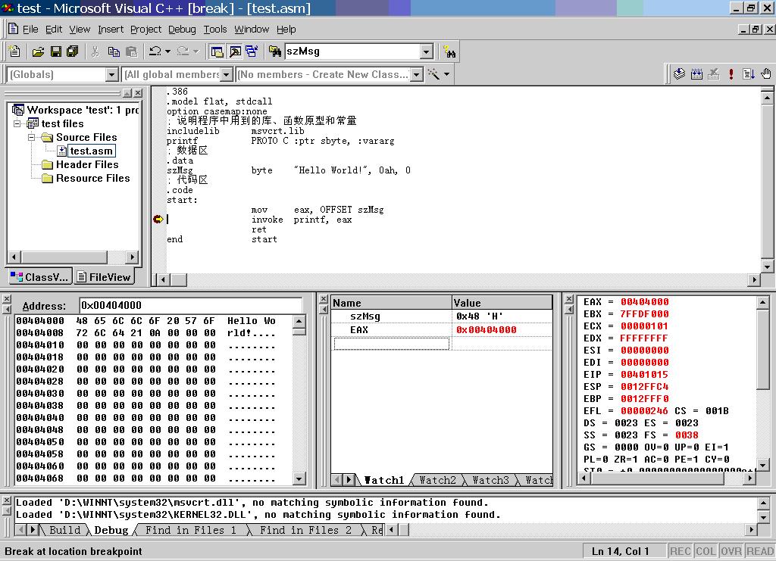This screenshot has height=561, width=776.
Task: Click the Cut scissors icon
Action: 95,51
